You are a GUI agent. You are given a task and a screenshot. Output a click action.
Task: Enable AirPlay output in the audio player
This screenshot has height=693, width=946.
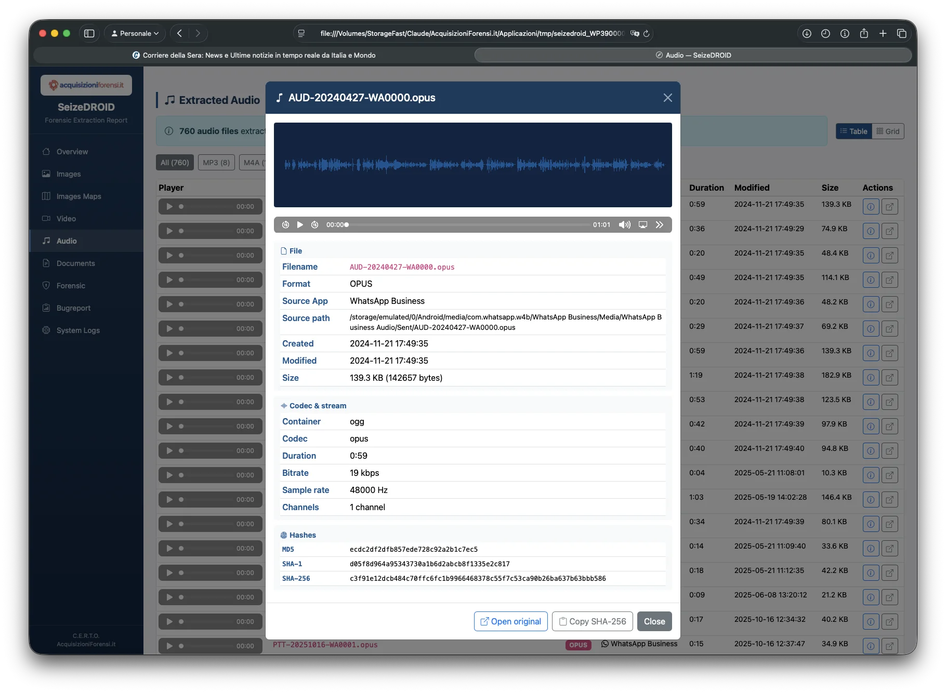(643, 224)
